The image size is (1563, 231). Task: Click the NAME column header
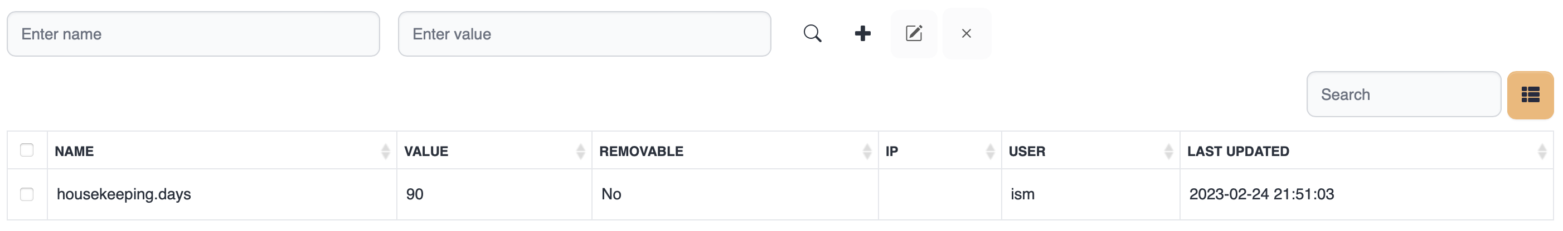pyautogui.click(x=75, y=151)
